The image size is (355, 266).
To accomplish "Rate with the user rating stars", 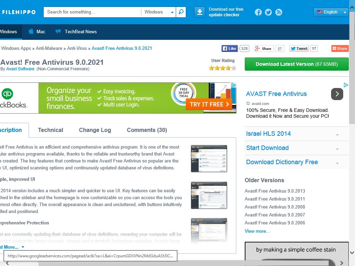I will click(223, 68).
